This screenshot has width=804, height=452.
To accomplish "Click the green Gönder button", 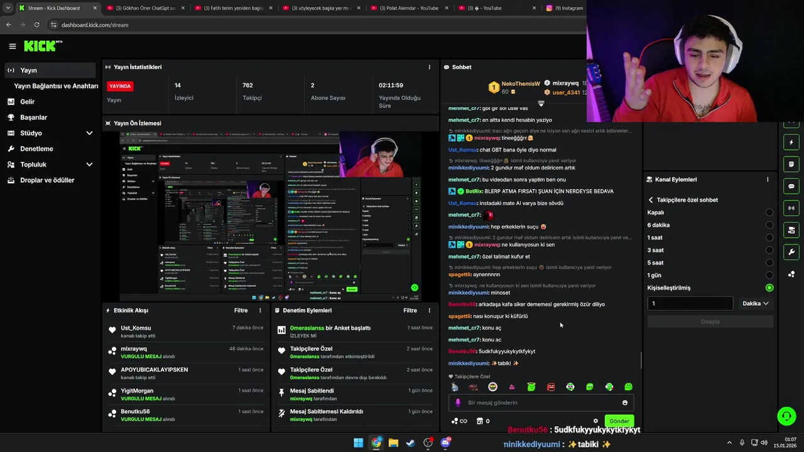I will tap(619, 421).
